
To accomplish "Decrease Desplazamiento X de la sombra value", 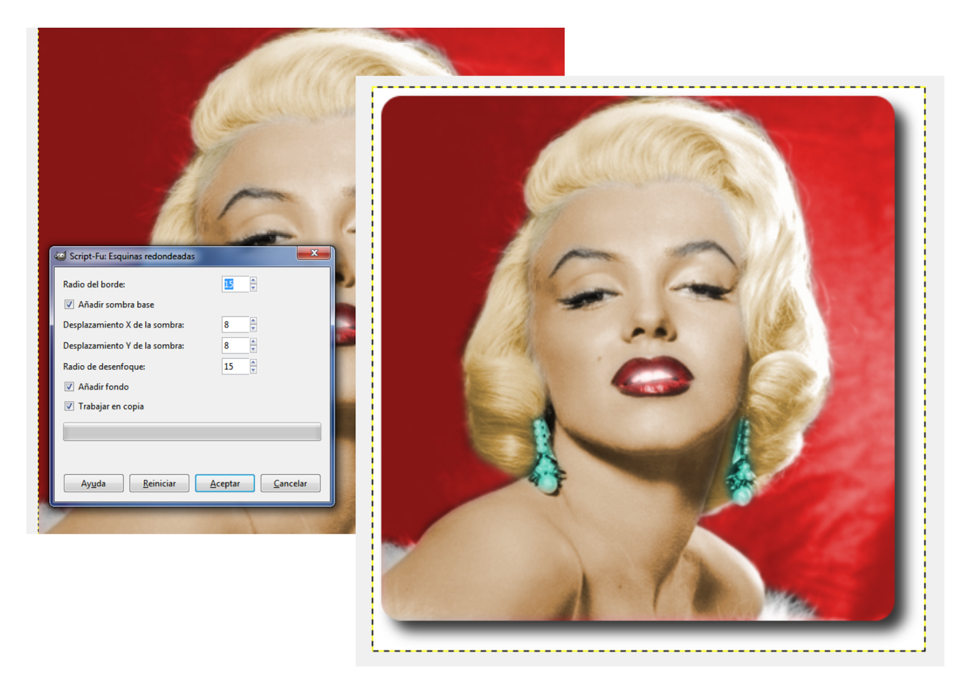I will click(x=253, y=328).
